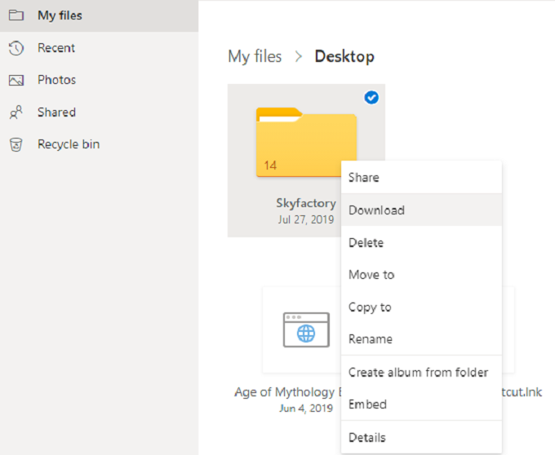Open Details from the context menu
555x455 pixels.
422,438
